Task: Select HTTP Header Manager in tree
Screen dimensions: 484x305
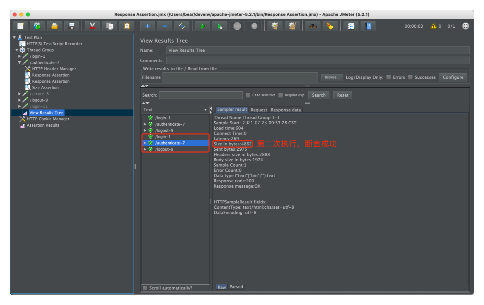Action: [54, 69]
